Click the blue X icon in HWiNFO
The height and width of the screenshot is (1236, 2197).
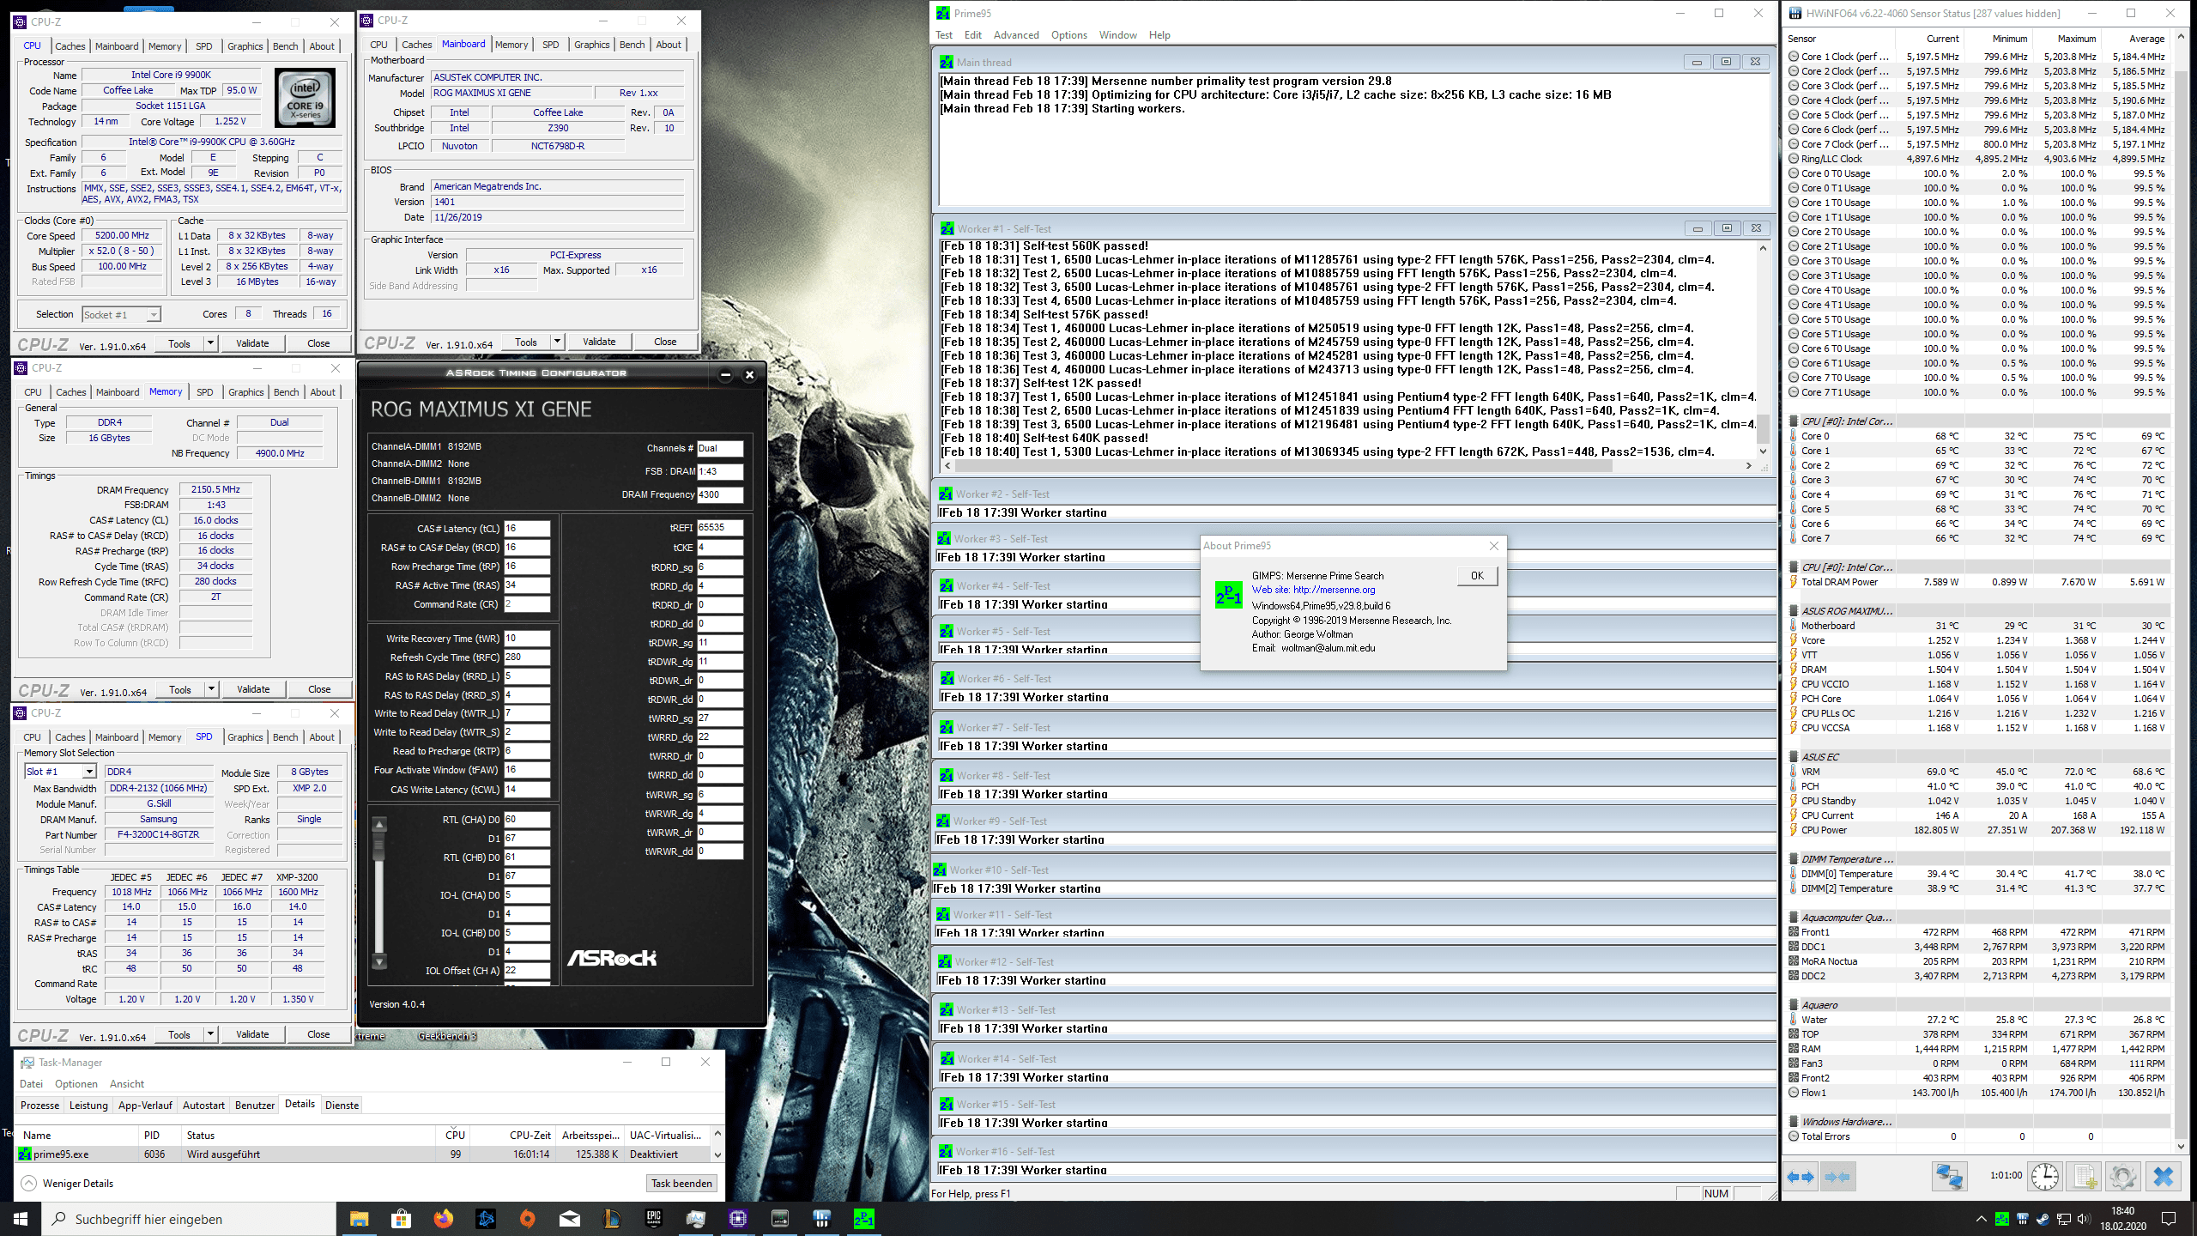(x=2163, y=1176)
